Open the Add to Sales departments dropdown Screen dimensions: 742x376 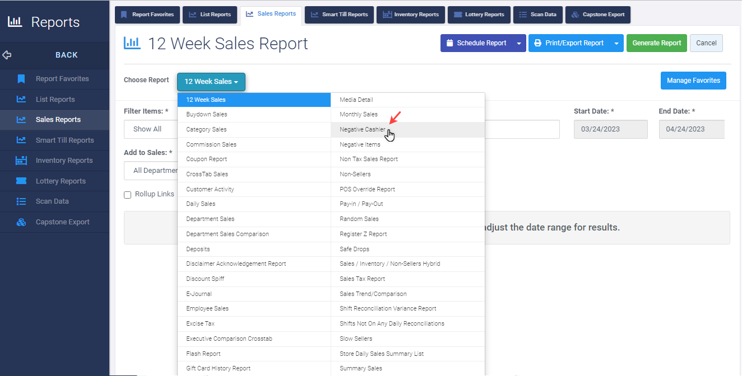(x=150, y=171)
